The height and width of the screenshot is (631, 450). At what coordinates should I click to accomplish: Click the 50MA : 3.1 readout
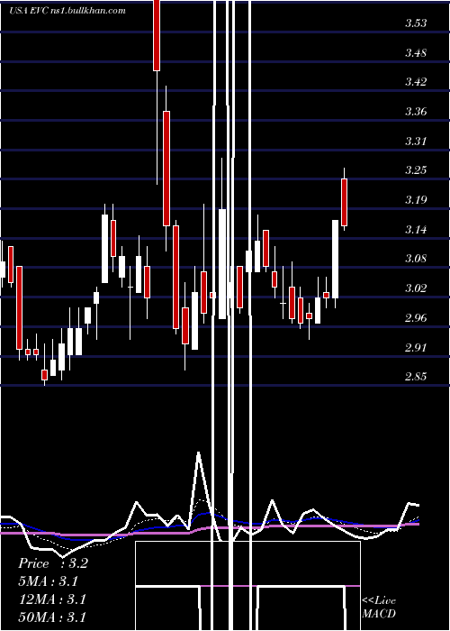tap(52, 617)
